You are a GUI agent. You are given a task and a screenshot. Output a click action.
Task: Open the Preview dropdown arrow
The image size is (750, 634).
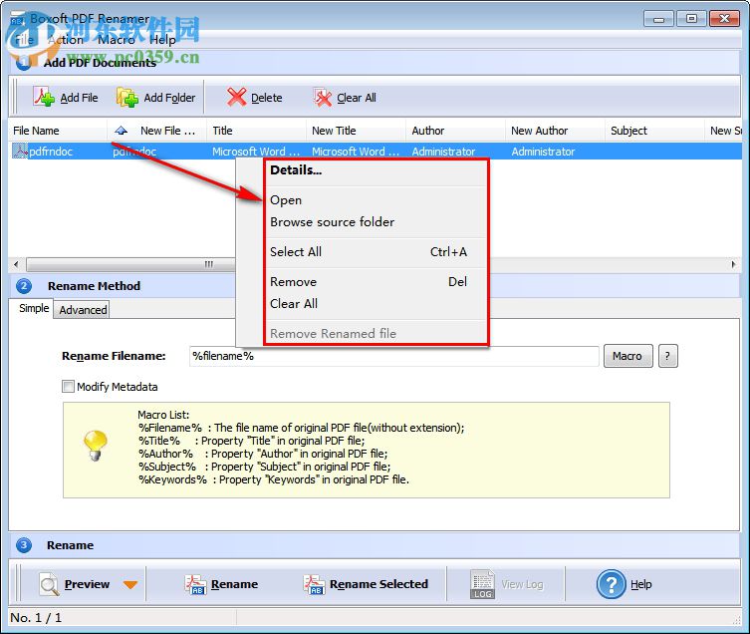(130, 585)
